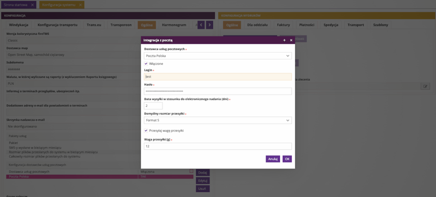The height and width of the screenshot is (197, 436).
Task: Click the Wersja kolorystyczna field showing Classic
Action: click(x=74, y=41)
